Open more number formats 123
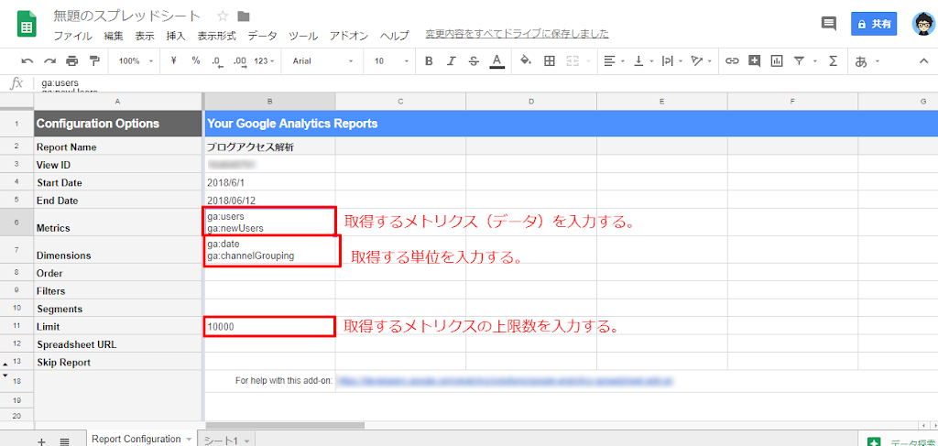The height and width of the screenshot is (446, 938). tap(264, 61)
